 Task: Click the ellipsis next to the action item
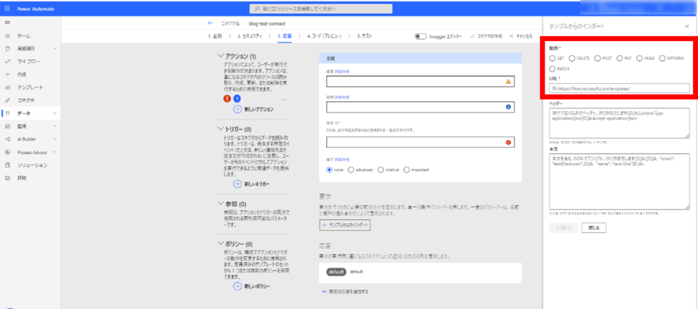[x=284, y=99]
